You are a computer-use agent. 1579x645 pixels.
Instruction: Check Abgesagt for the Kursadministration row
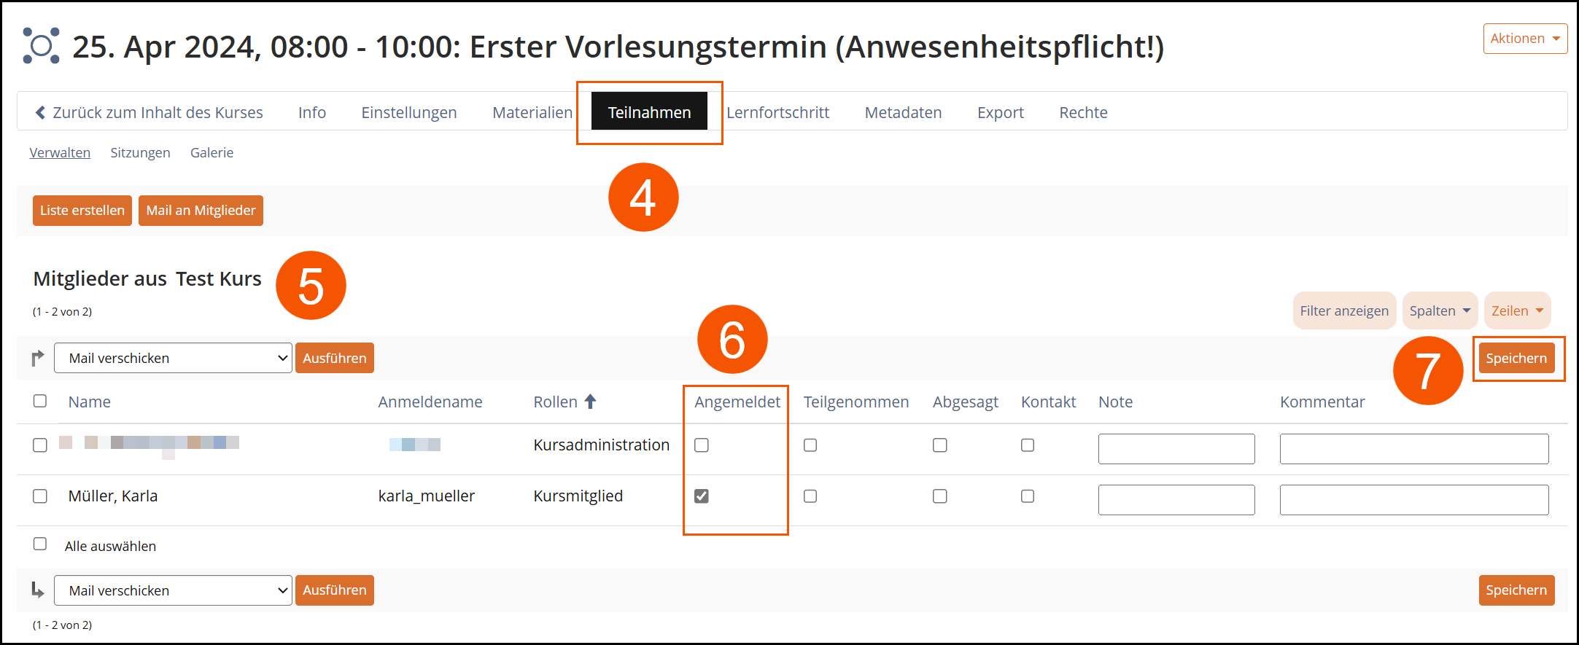pyautogui.click(x=940, y=445)
